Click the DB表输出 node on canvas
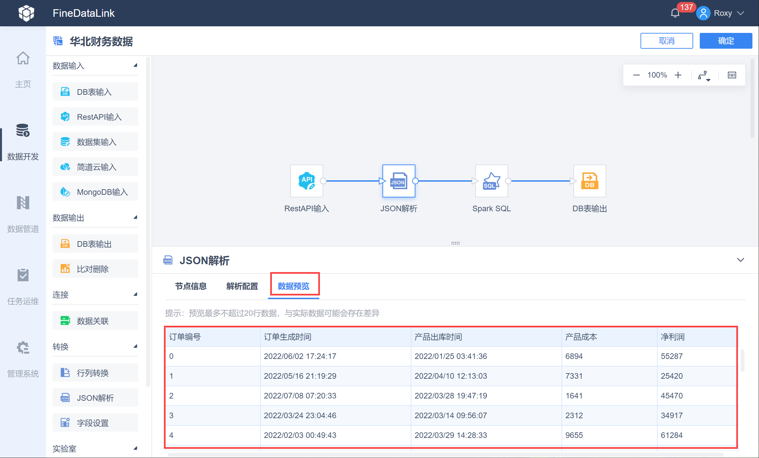Image resolution: width=759 pixels, height=458 pixels. click(589, 181)
